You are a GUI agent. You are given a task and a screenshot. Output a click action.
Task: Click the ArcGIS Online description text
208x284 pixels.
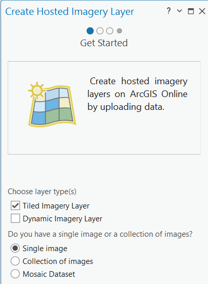pos(137,94)
